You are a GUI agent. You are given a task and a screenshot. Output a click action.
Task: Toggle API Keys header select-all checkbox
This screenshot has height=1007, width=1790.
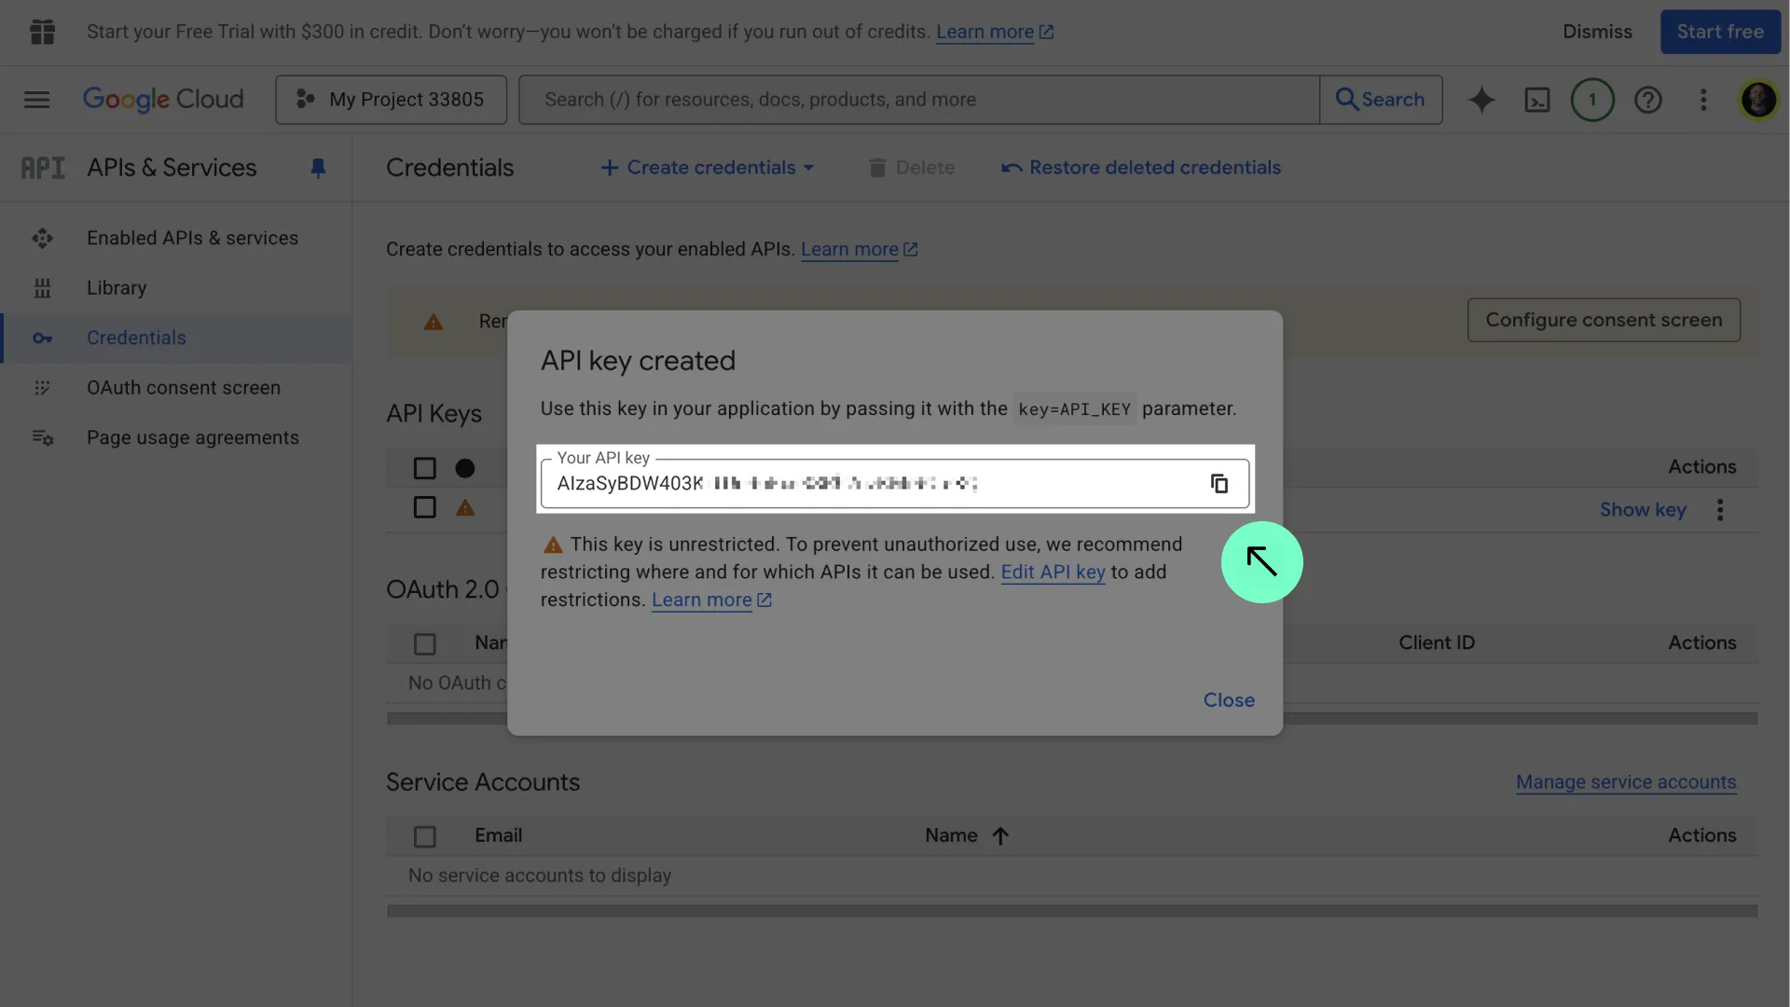click(x=424, y=468)
